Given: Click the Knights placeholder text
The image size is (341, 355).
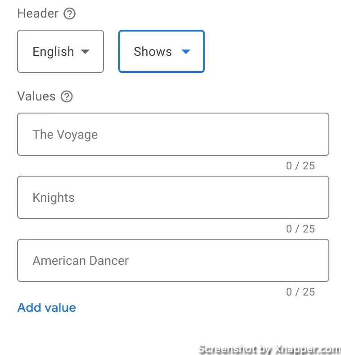Looking at the screenshot, I should [54, 197].
